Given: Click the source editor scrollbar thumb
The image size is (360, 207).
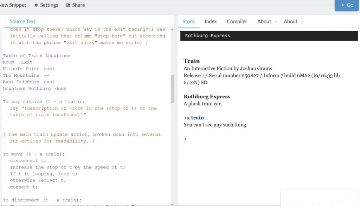Looking at the screenshot, I should pos(172,89).
